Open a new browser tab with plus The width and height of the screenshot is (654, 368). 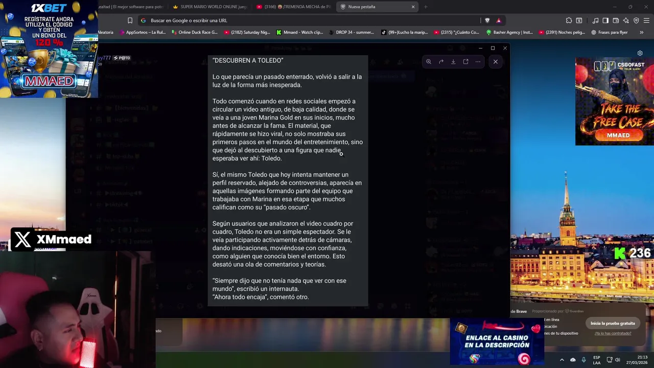(426, 7)
